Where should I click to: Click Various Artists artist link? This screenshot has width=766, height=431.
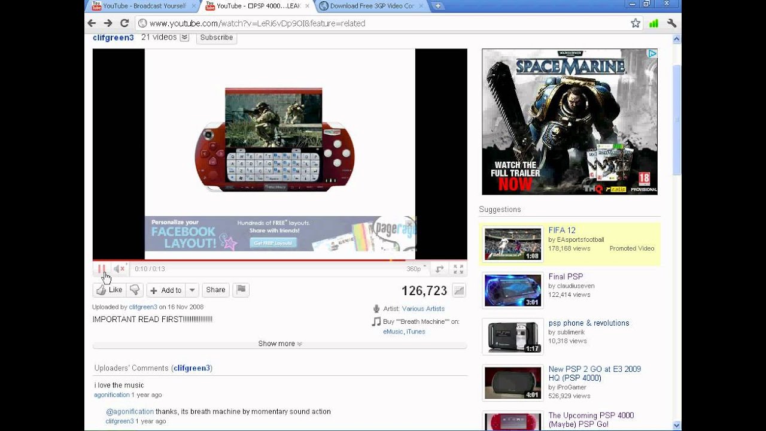(423, 309)
